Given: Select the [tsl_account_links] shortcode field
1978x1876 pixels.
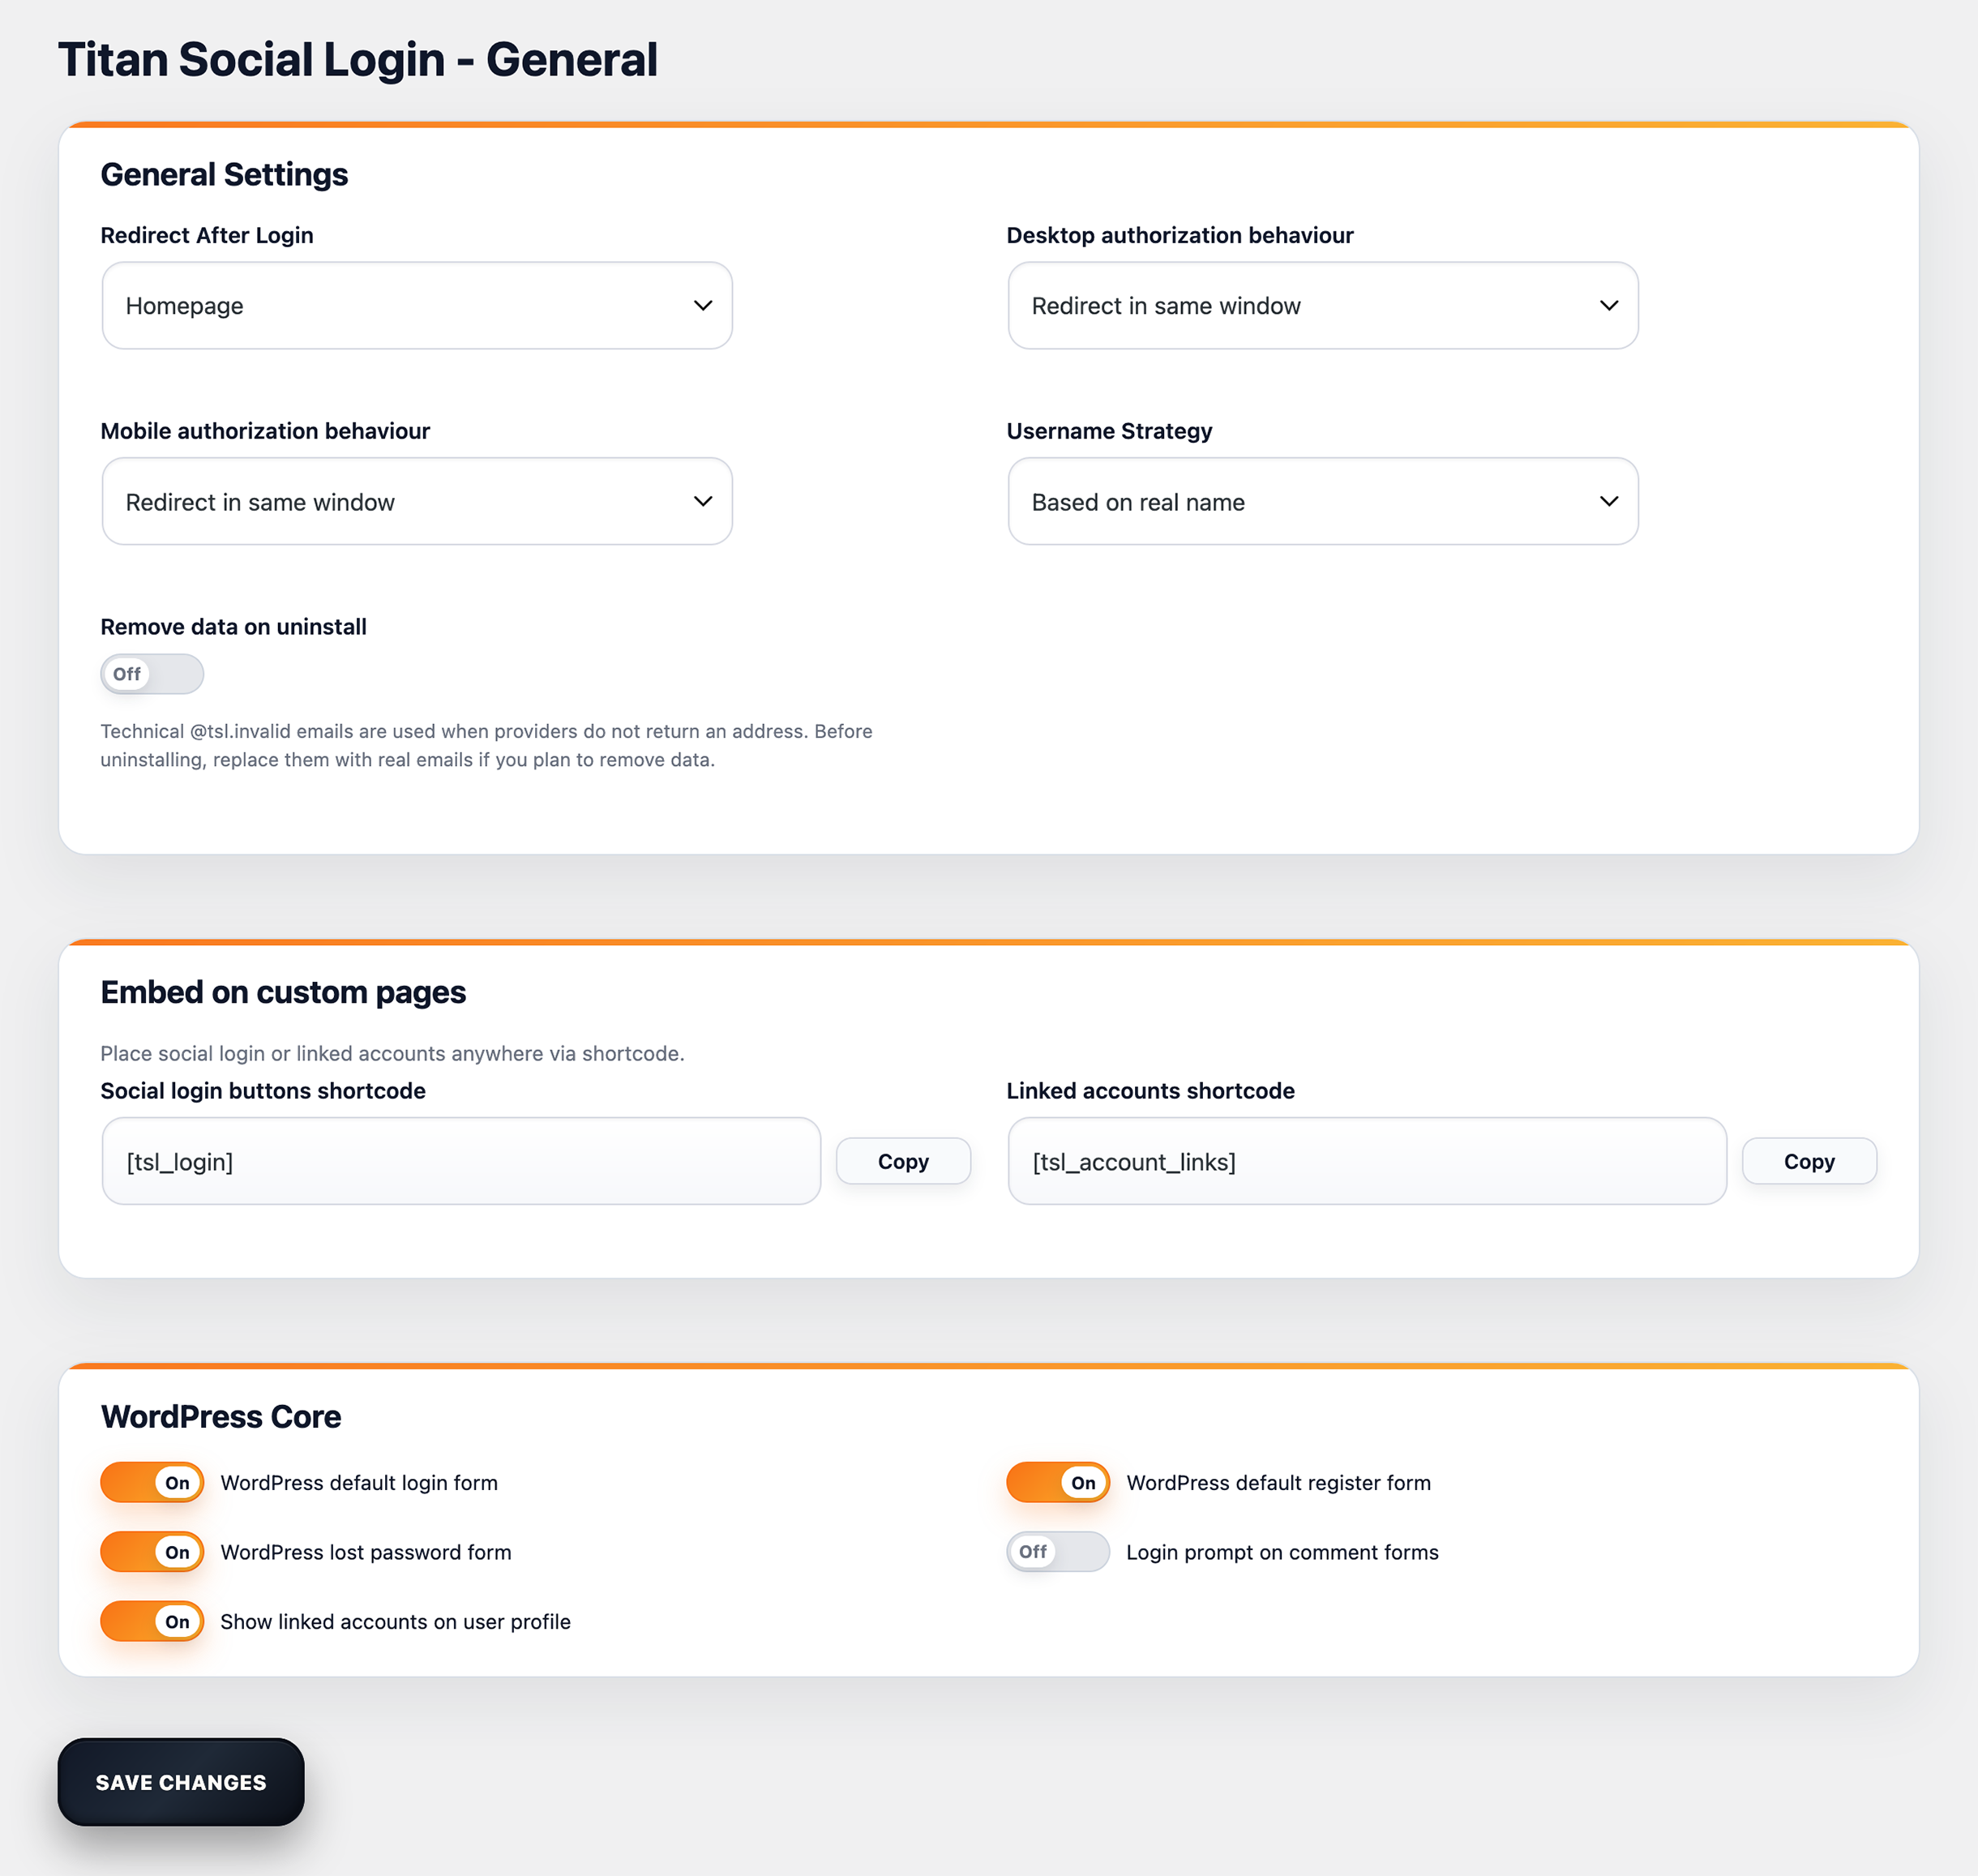Looking at the screenshot, I should [1366, 1161].
